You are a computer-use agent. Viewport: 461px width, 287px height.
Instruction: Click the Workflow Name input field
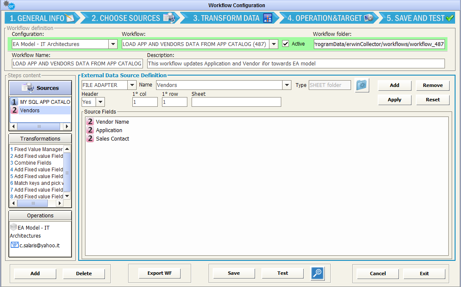[77, 63]
